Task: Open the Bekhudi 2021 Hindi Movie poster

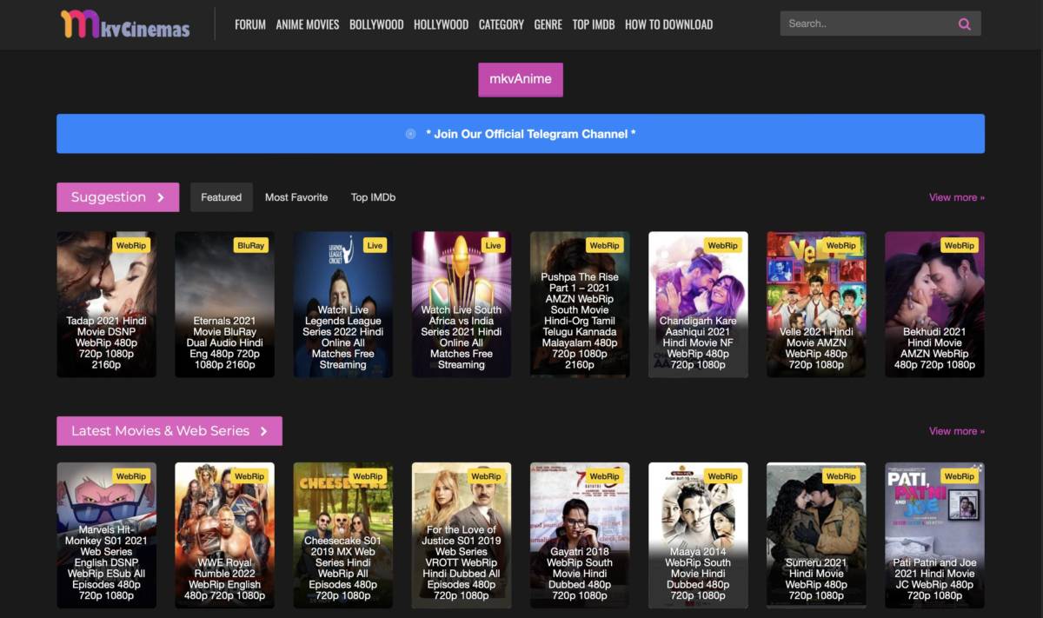Action: [x=934, y=304]
